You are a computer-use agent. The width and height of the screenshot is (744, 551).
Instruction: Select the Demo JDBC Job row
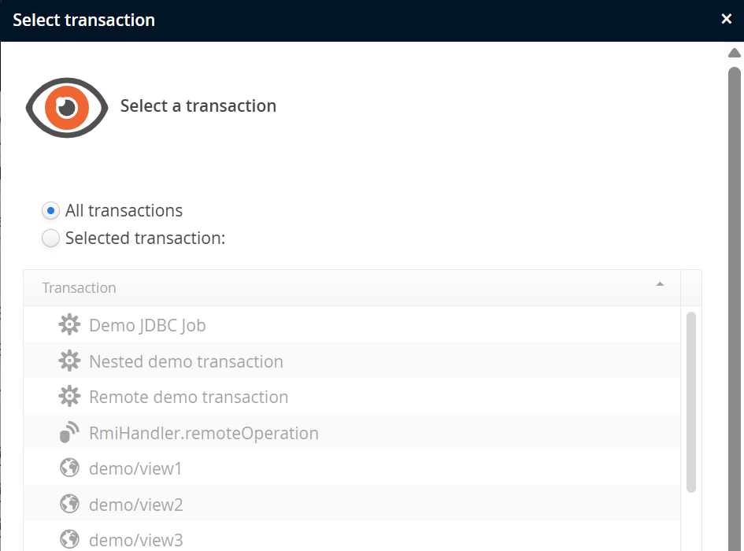pyautogui.click(x=147, y=325)
